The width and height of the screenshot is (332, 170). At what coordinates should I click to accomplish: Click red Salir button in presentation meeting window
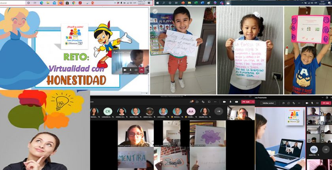click(326, 103)
